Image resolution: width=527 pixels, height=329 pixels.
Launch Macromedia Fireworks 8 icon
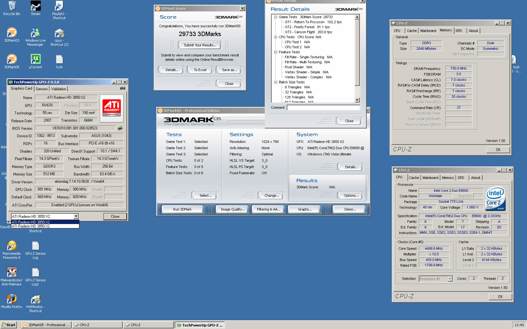(12, 250)
